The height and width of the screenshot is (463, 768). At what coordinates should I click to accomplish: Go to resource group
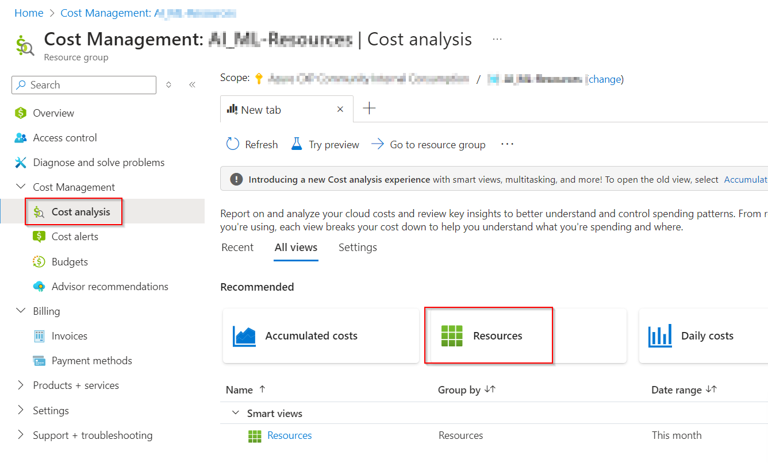(x=428, y=145)
